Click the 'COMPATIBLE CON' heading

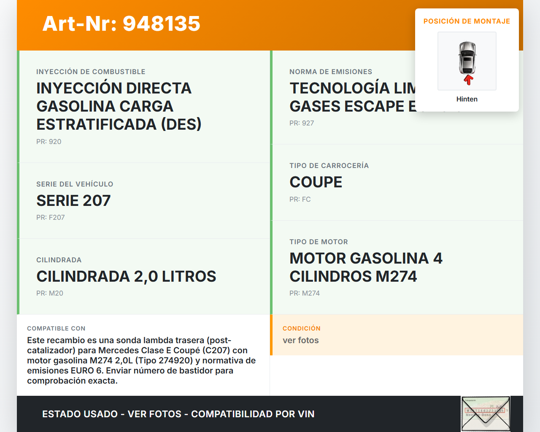(x=56, y=328)
